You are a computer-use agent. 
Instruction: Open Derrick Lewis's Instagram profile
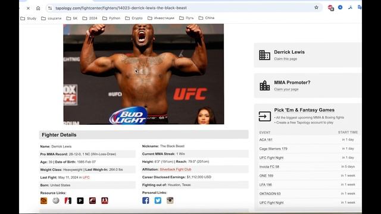pyautogui.click(x=170, y=200)
